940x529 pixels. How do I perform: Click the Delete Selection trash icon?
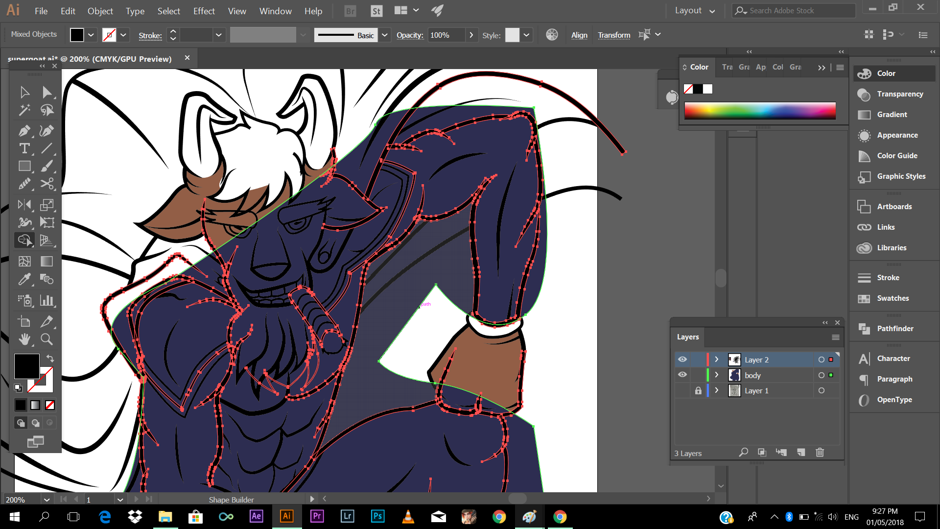point(820,453)
